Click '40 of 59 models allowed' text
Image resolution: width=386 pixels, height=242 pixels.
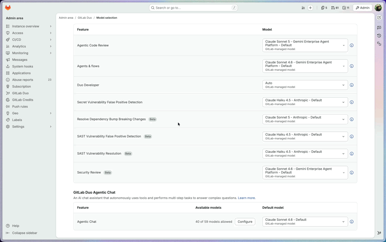coord(214,222)
